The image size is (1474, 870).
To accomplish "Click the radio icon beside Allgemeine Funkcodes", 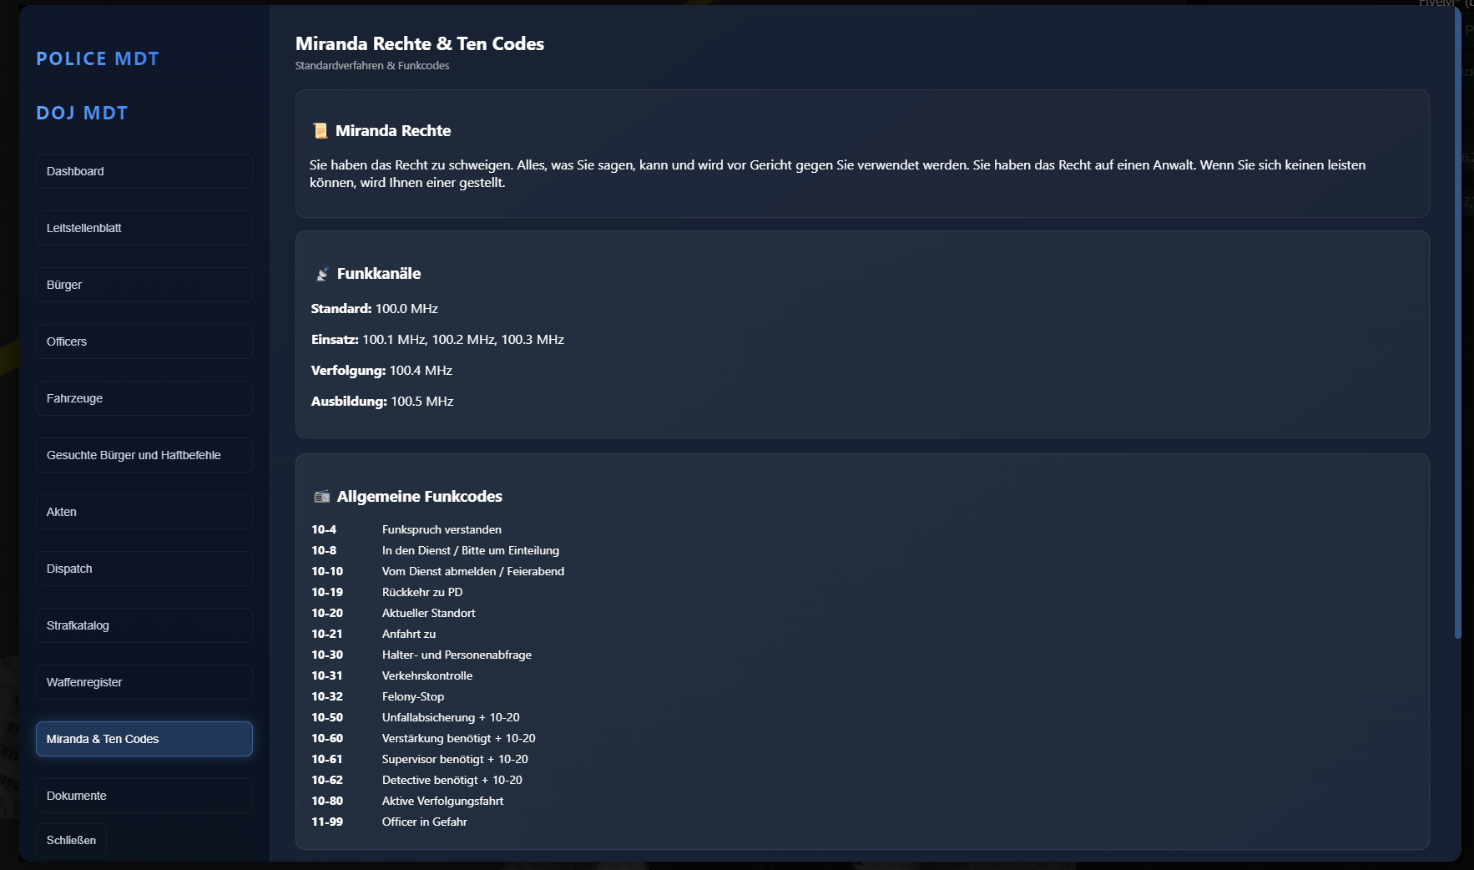I will (x=321, y=496).
